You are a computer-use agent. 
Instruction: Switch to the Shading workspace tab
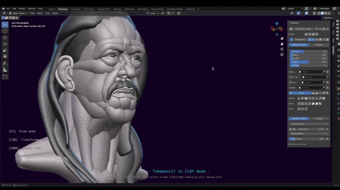(x=117, y=9)
